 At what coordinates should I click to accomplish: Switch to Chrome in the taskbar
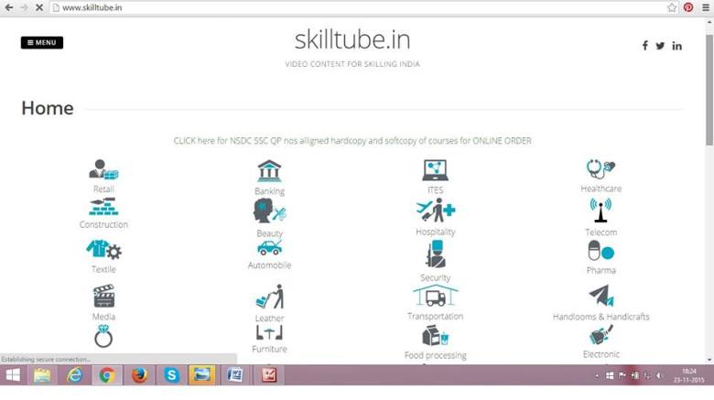[x=107, y=375]
